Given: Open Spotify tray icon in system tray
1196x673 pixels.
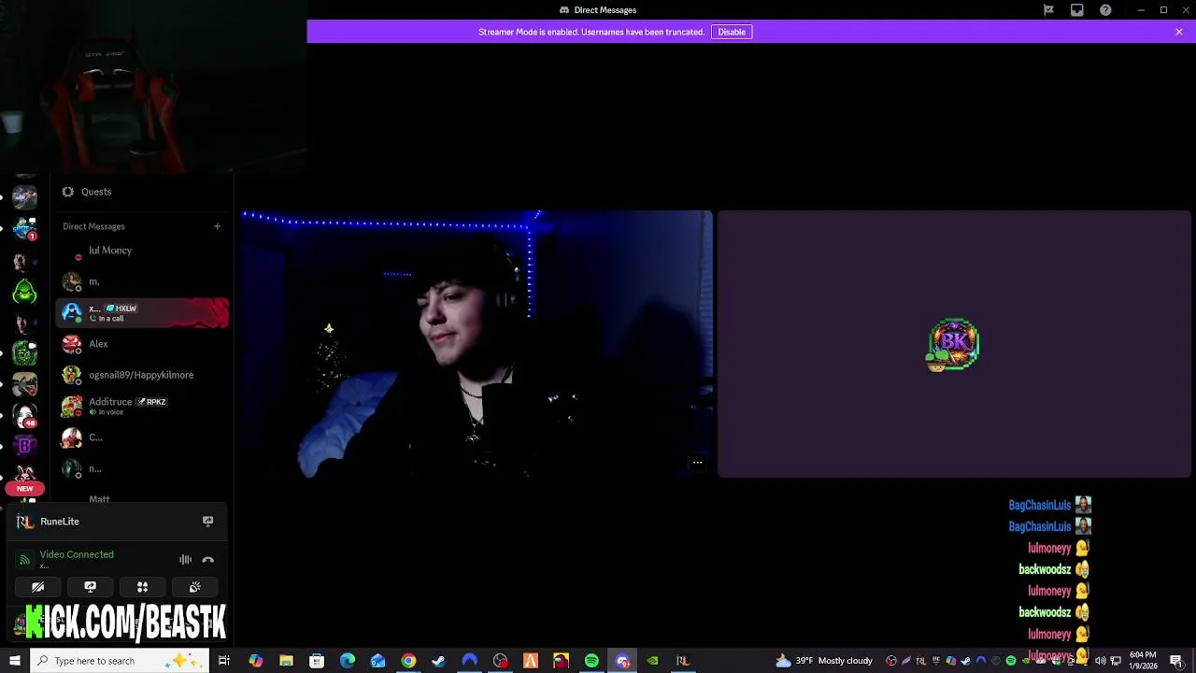Looking at the screenshot, I should click(x=1010, y=661).
